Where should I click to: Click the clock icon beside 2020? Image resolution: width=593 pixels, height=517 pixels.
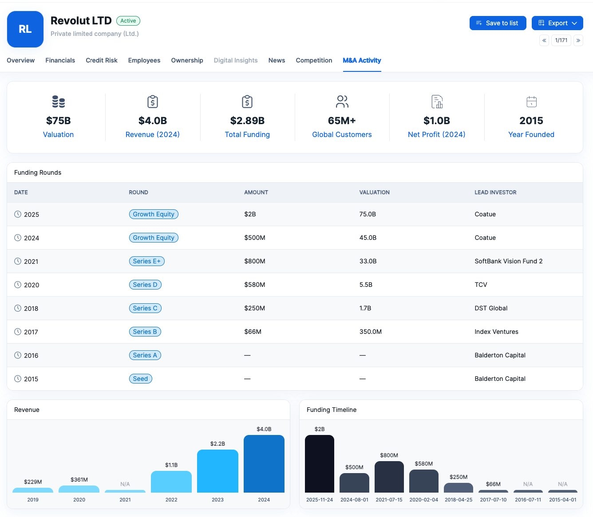pyautogui.click(x=18, y=285)
